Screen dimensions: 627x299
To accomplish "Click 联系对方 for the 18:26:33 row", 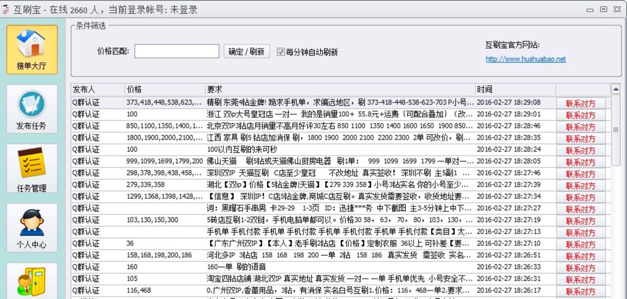I will (581, 268).
